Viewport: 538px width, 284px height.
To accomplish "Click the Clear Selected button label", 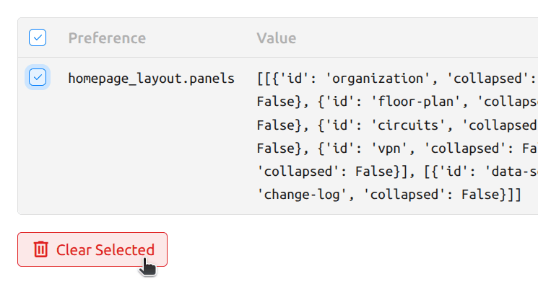I will click(105, 249).
